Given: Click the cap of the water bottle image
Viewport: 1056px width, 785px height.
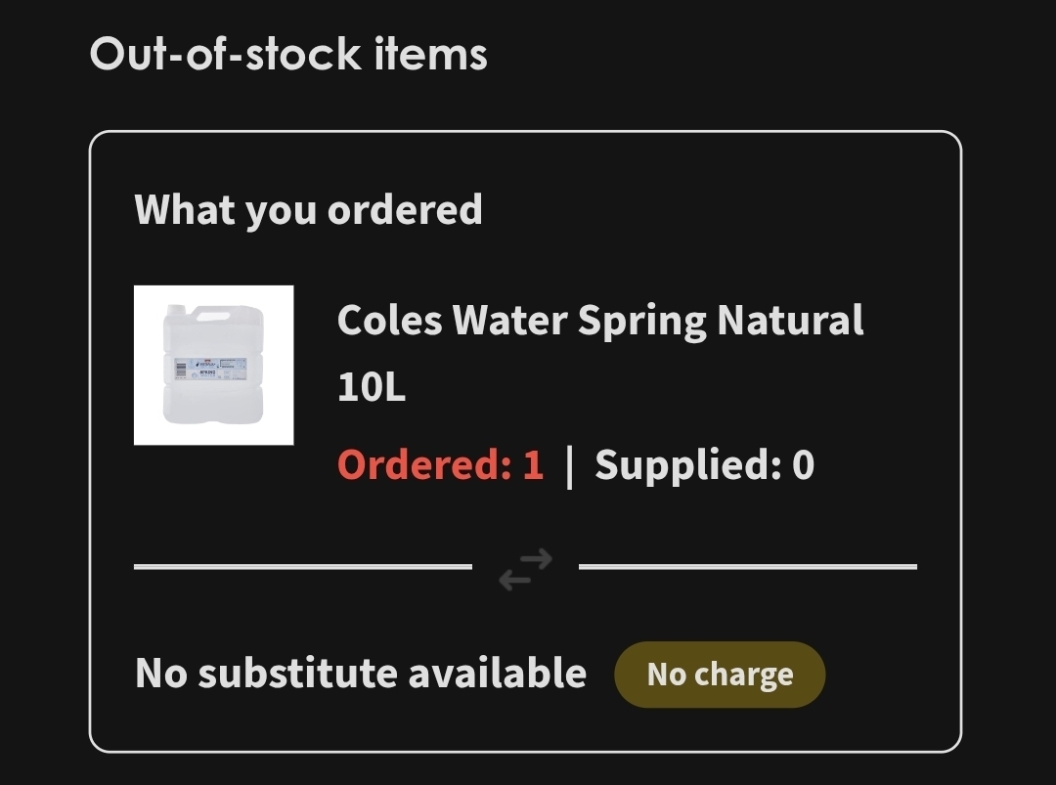Looking at the screenshot, I should pos(175,311).
